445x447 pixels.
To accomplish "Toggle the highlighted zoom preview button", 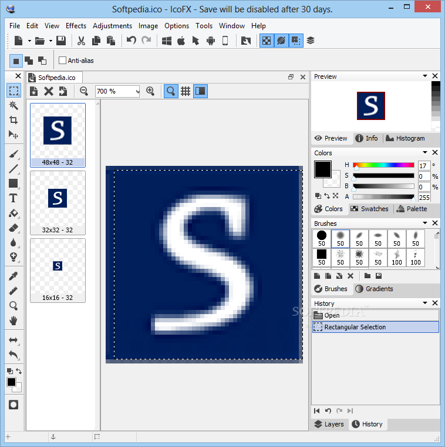I will point(171,91).
